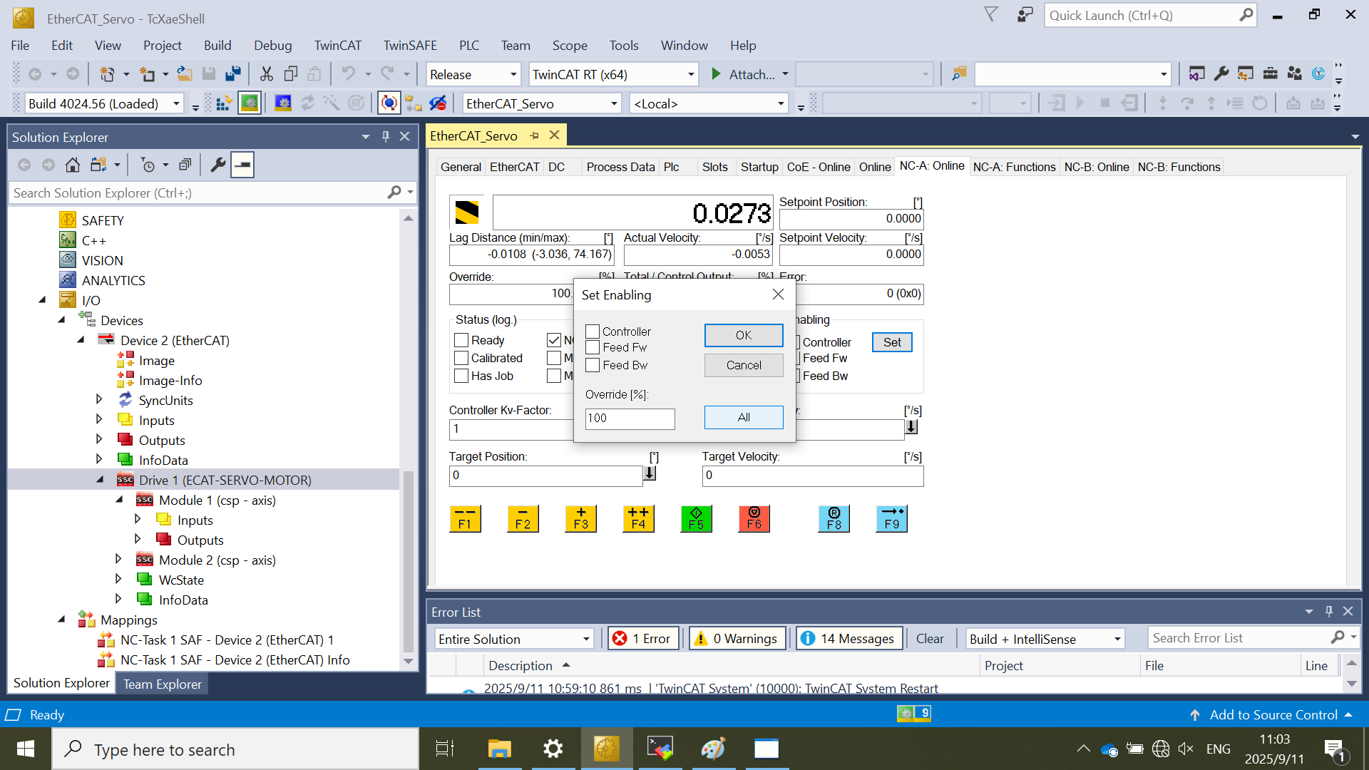Enable Controller checkbox in Set Enabling dialog
The width and height of the screenshot is (1369, 770).
coord(593,332)
